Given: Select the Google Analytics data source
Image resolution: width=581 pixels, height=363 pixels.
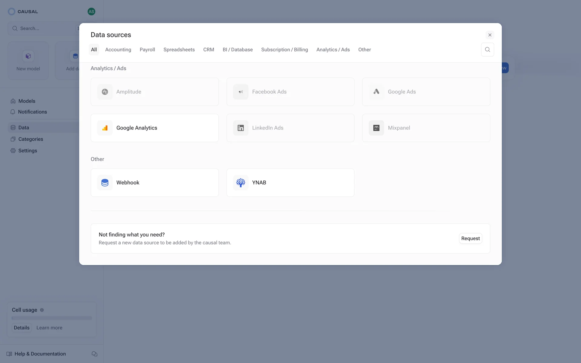Looking at the screenshot, I should [x=154, y=128].
